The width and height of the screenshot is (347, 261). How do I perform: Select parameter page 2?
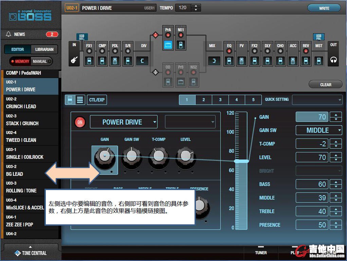[x=204, y=100]
